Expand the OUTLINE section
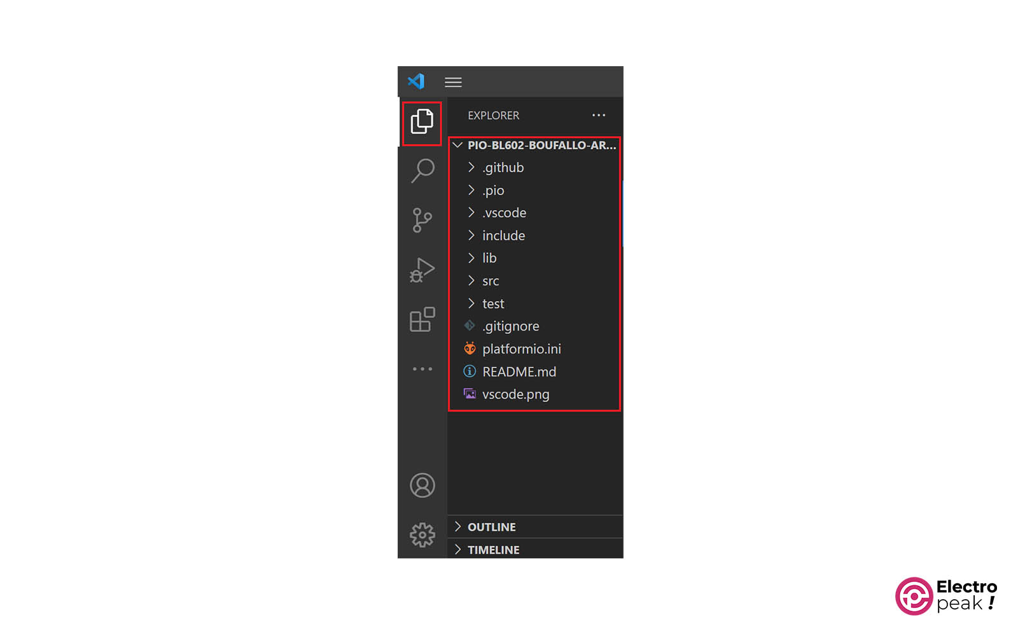Viewport: 1018px width, 636px height. pyautogui.click(x=535, y=527)
